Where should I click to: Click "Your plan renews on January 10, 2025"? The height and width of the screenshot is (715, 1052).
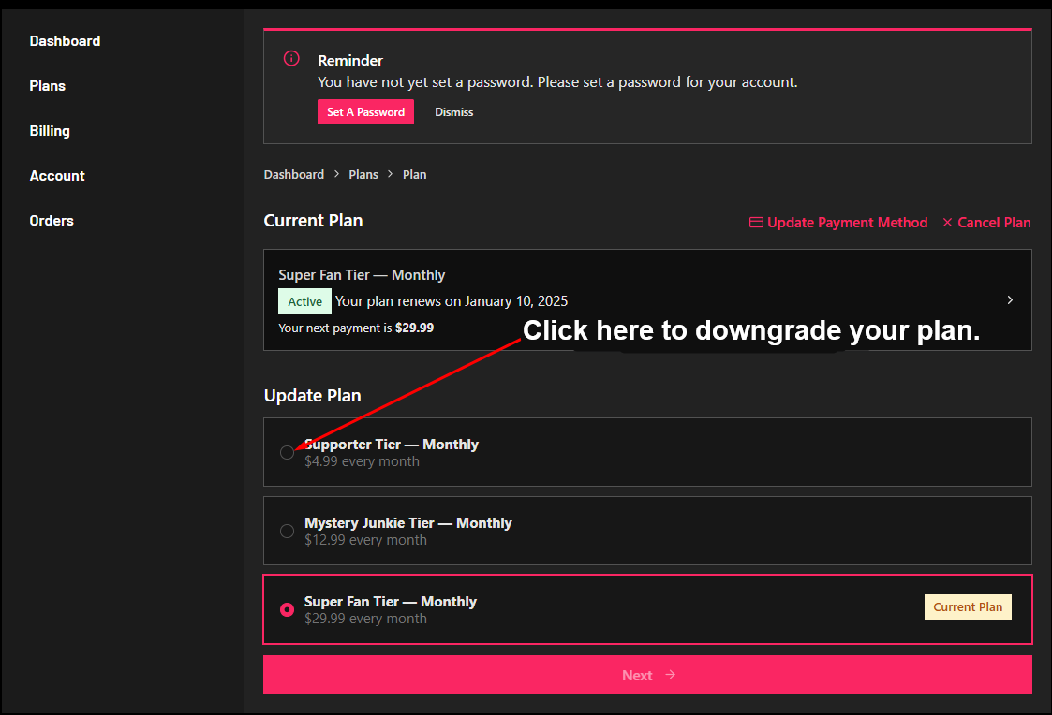(x=452, y=300)
